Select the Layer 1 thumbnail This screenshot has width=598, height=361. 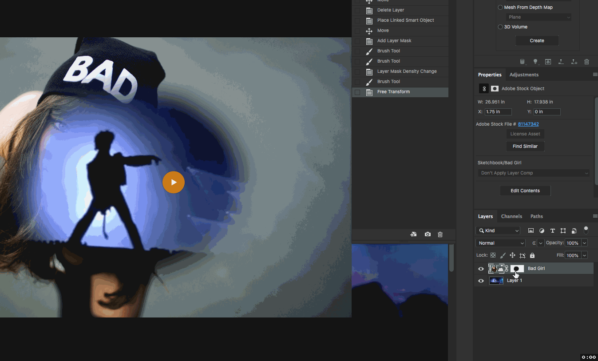(x=496, y=281)
